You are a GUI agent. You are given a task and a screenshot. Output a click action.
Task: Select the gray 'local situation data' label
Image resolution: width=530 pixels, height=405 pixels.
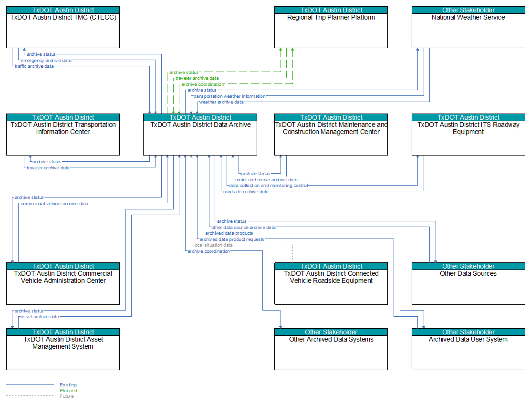pos(213,245)
